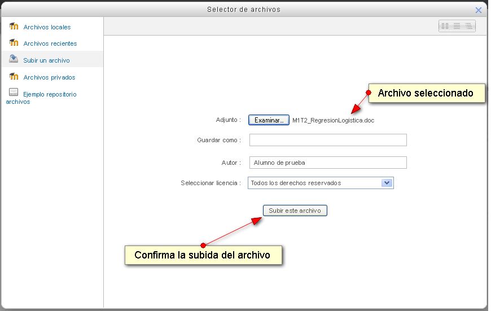Switch to list view mode
Image resolution: width=491 pixels, height=311 pixels.
pos(457,26)
